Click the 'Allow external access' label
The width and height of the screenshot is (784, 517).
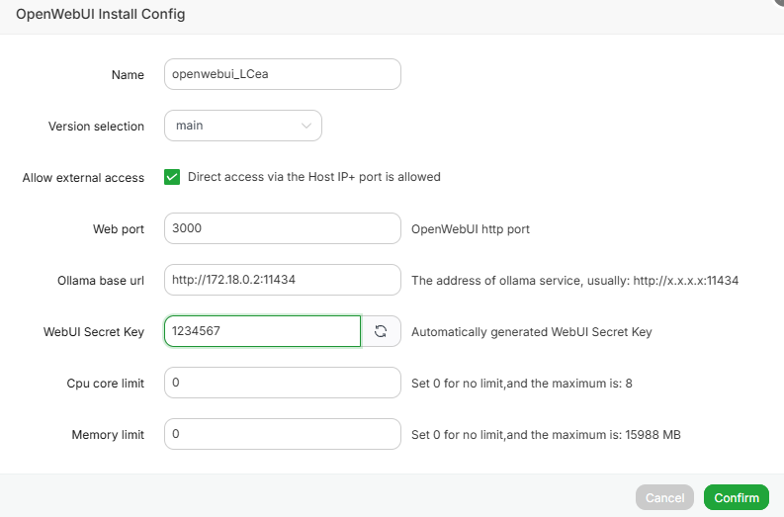[83, 178]
